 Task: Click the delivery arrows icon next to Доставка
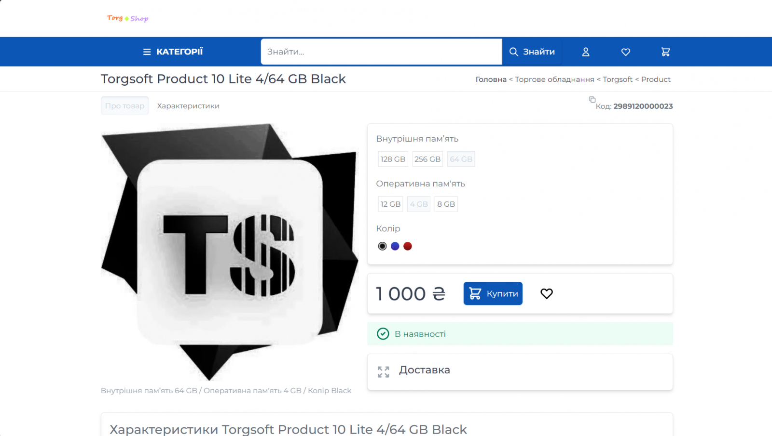383,371
